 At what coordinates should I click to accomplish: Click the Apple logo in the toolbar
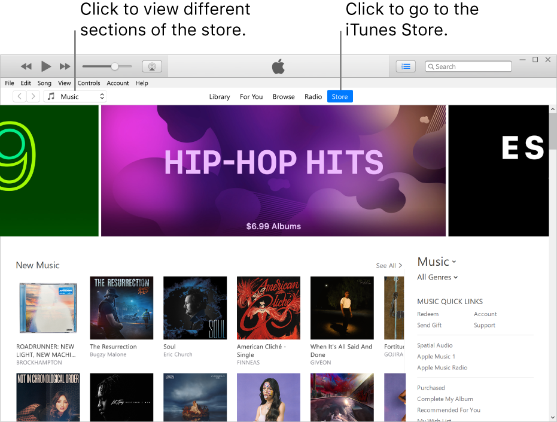click(278, 66)
